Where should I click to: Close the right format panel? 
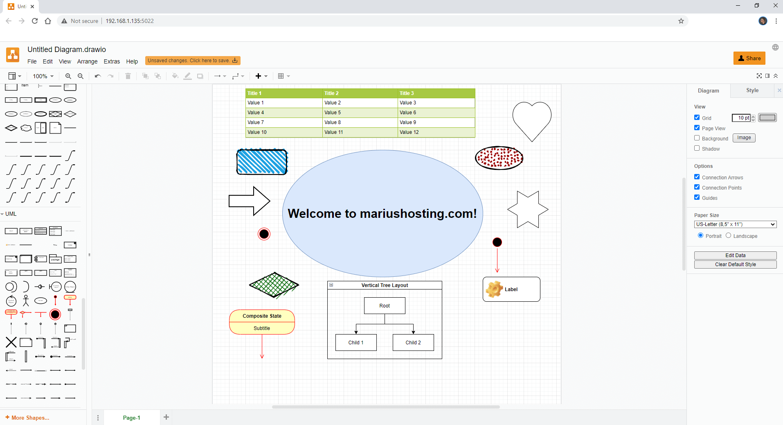pyautogui.click(x=779, y=90)
